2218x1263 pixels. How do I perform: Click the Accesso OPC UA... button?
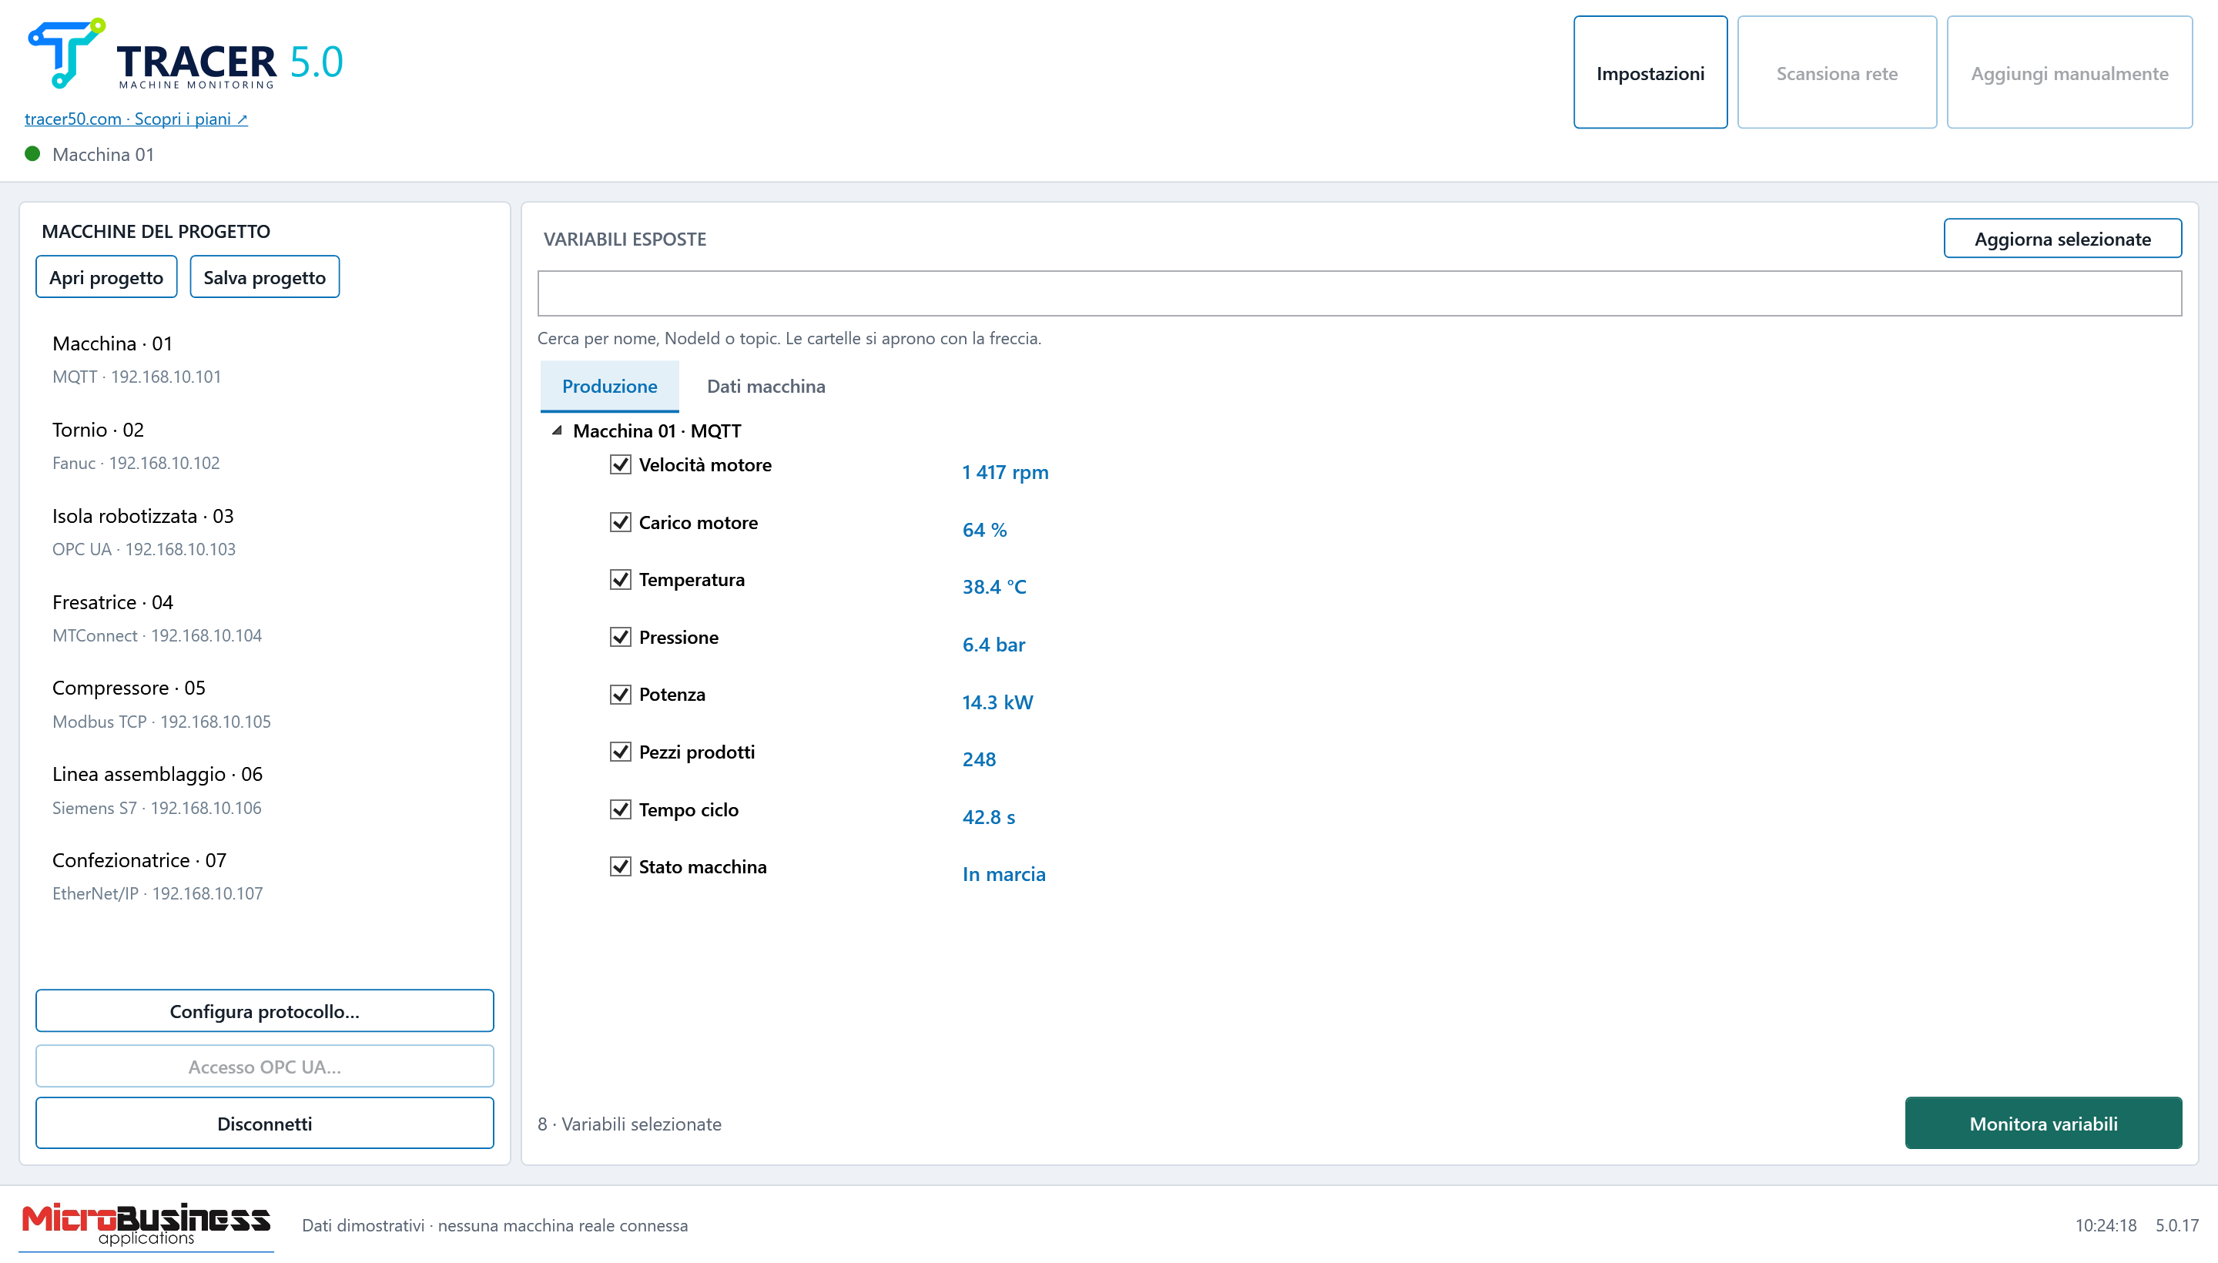pos(265,1067)
